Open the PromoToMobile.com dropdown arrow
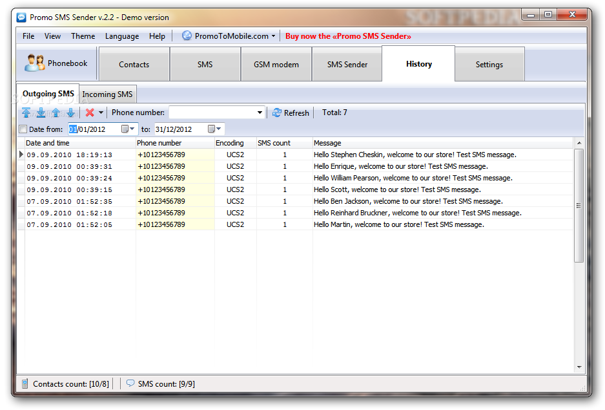The height and width of the screenshot is (410, 605). 274,36
